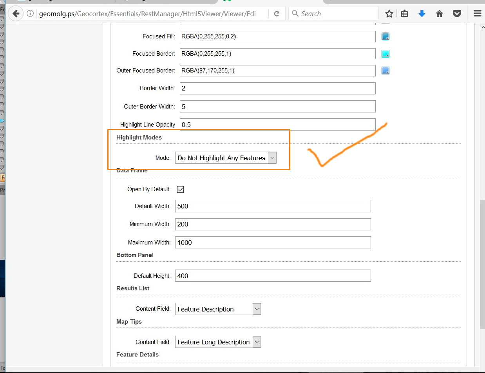
Task: Show bookmarks list icon
Action: [405, 14]
